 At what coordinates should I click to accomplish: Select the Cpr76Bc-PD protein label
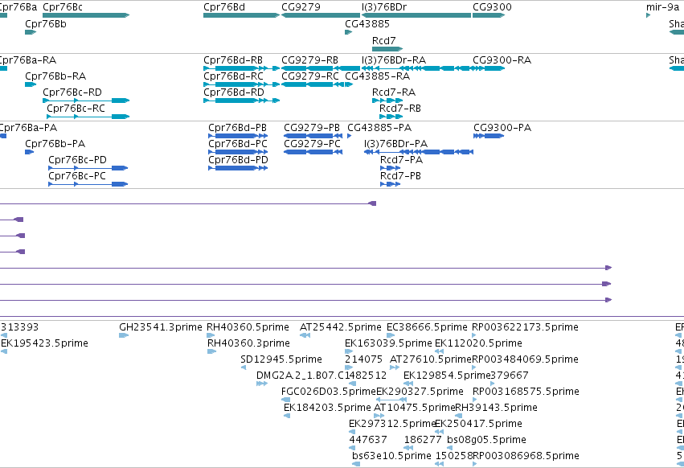[x=77, y=160]
